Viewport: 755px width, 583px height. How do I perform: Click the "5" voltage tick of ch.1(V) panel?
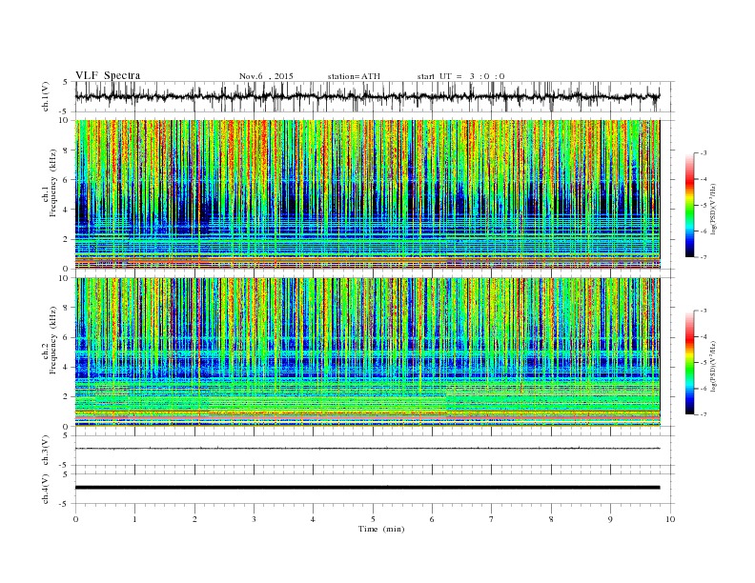point(66,82)
